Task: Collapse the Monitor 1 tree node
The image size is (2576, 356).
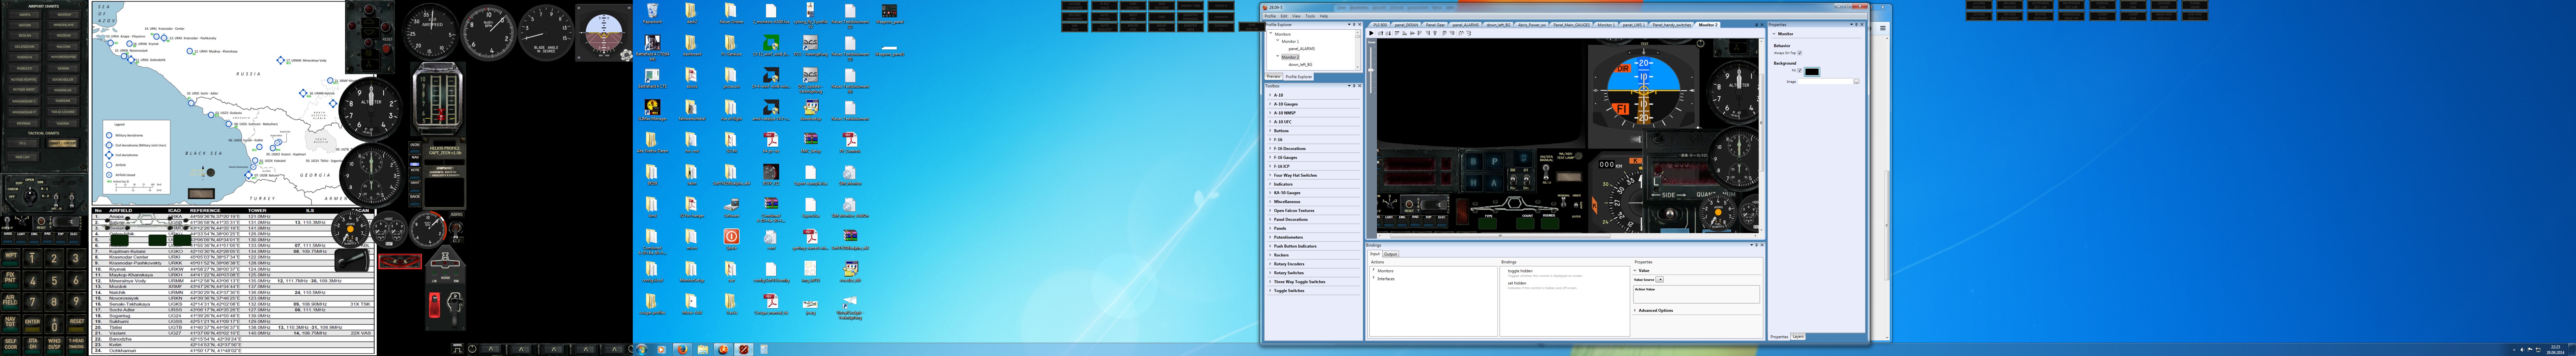Action: tap(1278, 40)
